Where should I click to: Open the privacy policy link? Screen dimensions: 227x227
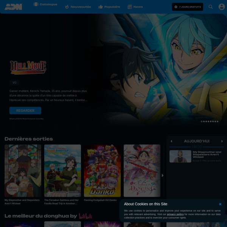point(175,214)
